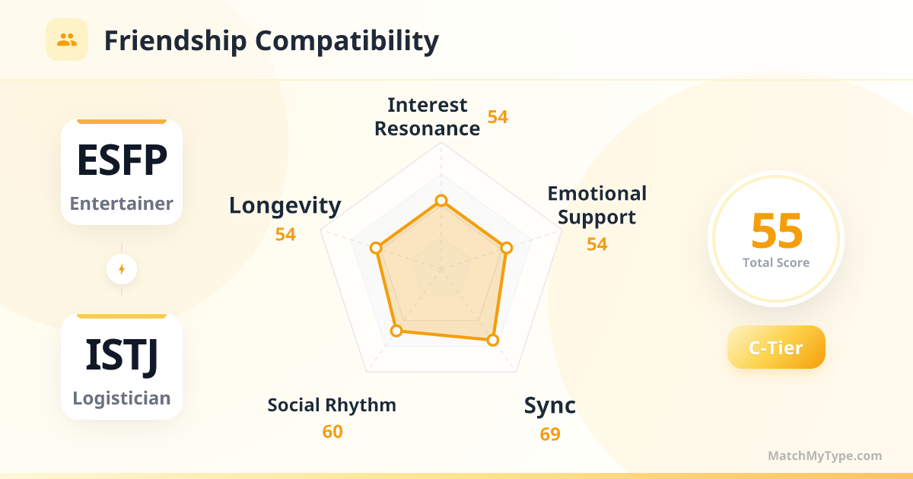Click the Emotional Support radar point
This screenshot has height=479, width=913.
tap(506, 248)
